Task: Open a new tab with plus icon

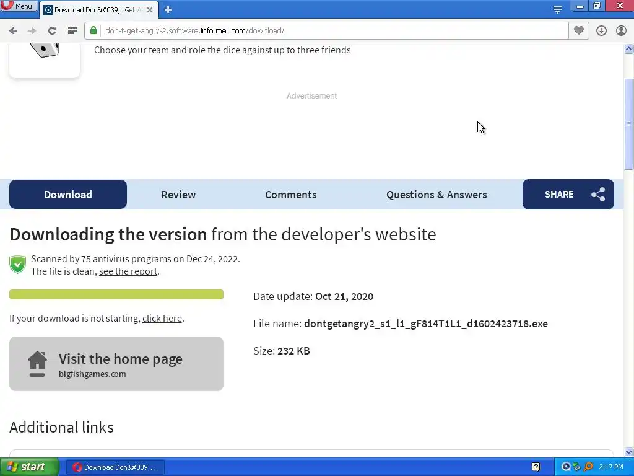Action: click(168, 10)
